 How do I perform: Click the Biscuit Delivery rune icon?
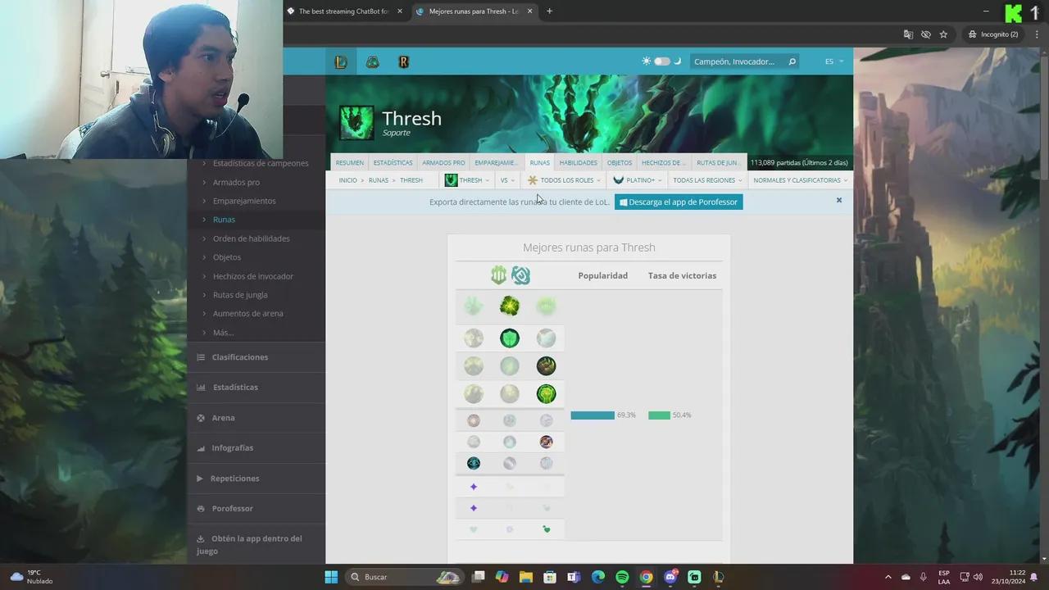point(546,442)
